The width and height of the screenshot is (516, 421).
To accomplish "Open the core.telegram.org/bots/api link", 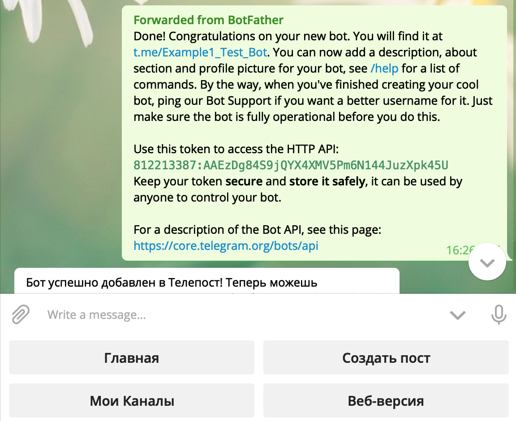I will point(226,245).
